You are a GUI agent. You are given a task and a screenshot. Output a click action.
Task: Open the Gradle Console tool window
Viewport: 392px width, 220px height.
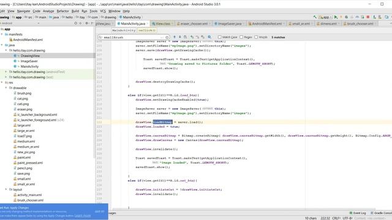pyautogui.click(x=381, y=213)
